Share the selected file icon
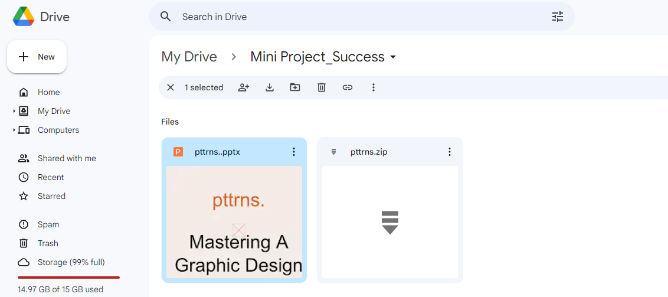The width and height of the screenshot is (668, 297). tap(244, 87)
